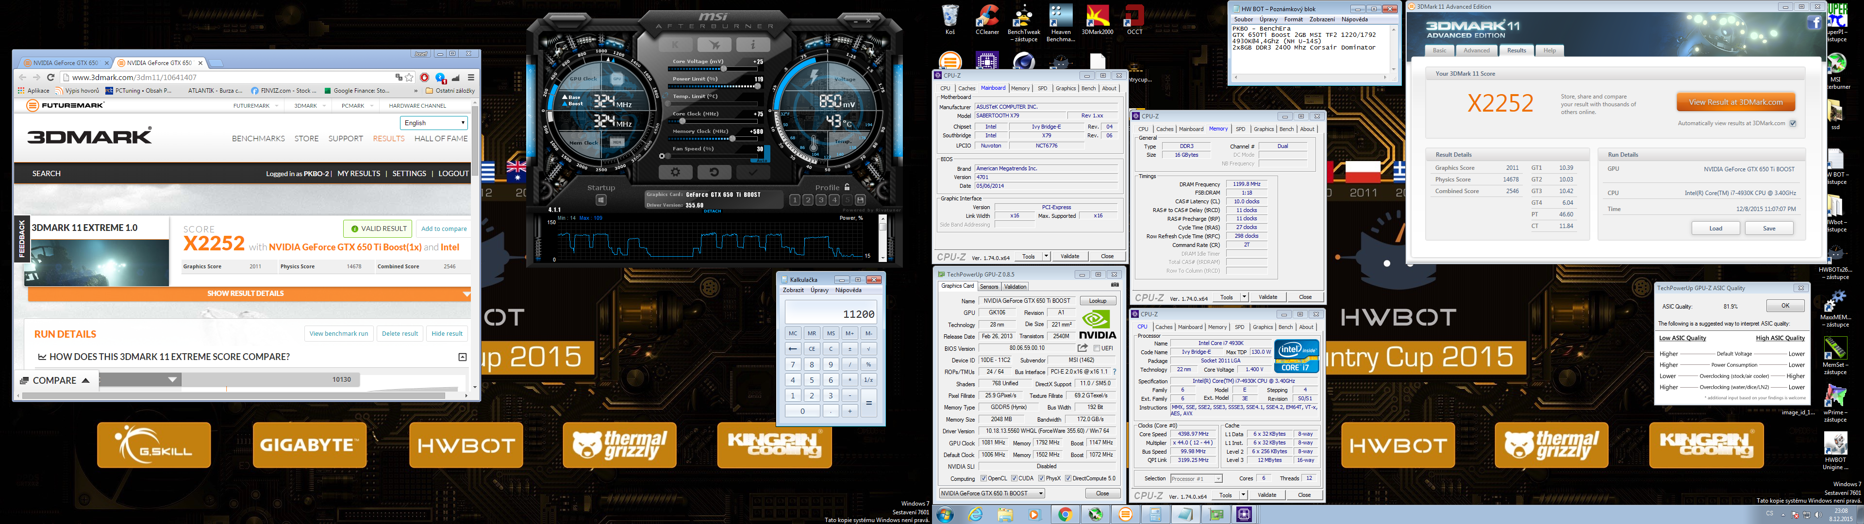Open the OCCT desktop shortcut

pos(1134,19)
